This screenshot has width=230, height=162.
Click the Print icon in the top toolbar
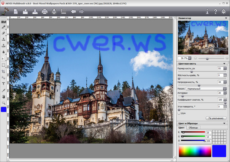[44, 11]
